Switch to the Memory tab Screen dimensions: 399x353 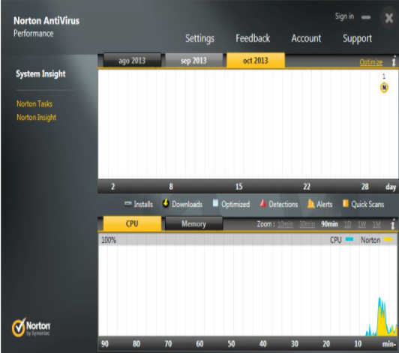click(194, 223)
